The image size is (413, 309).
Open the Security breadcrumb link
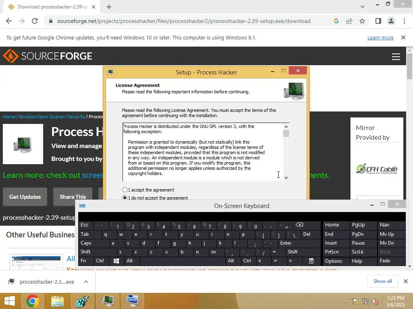76,117
